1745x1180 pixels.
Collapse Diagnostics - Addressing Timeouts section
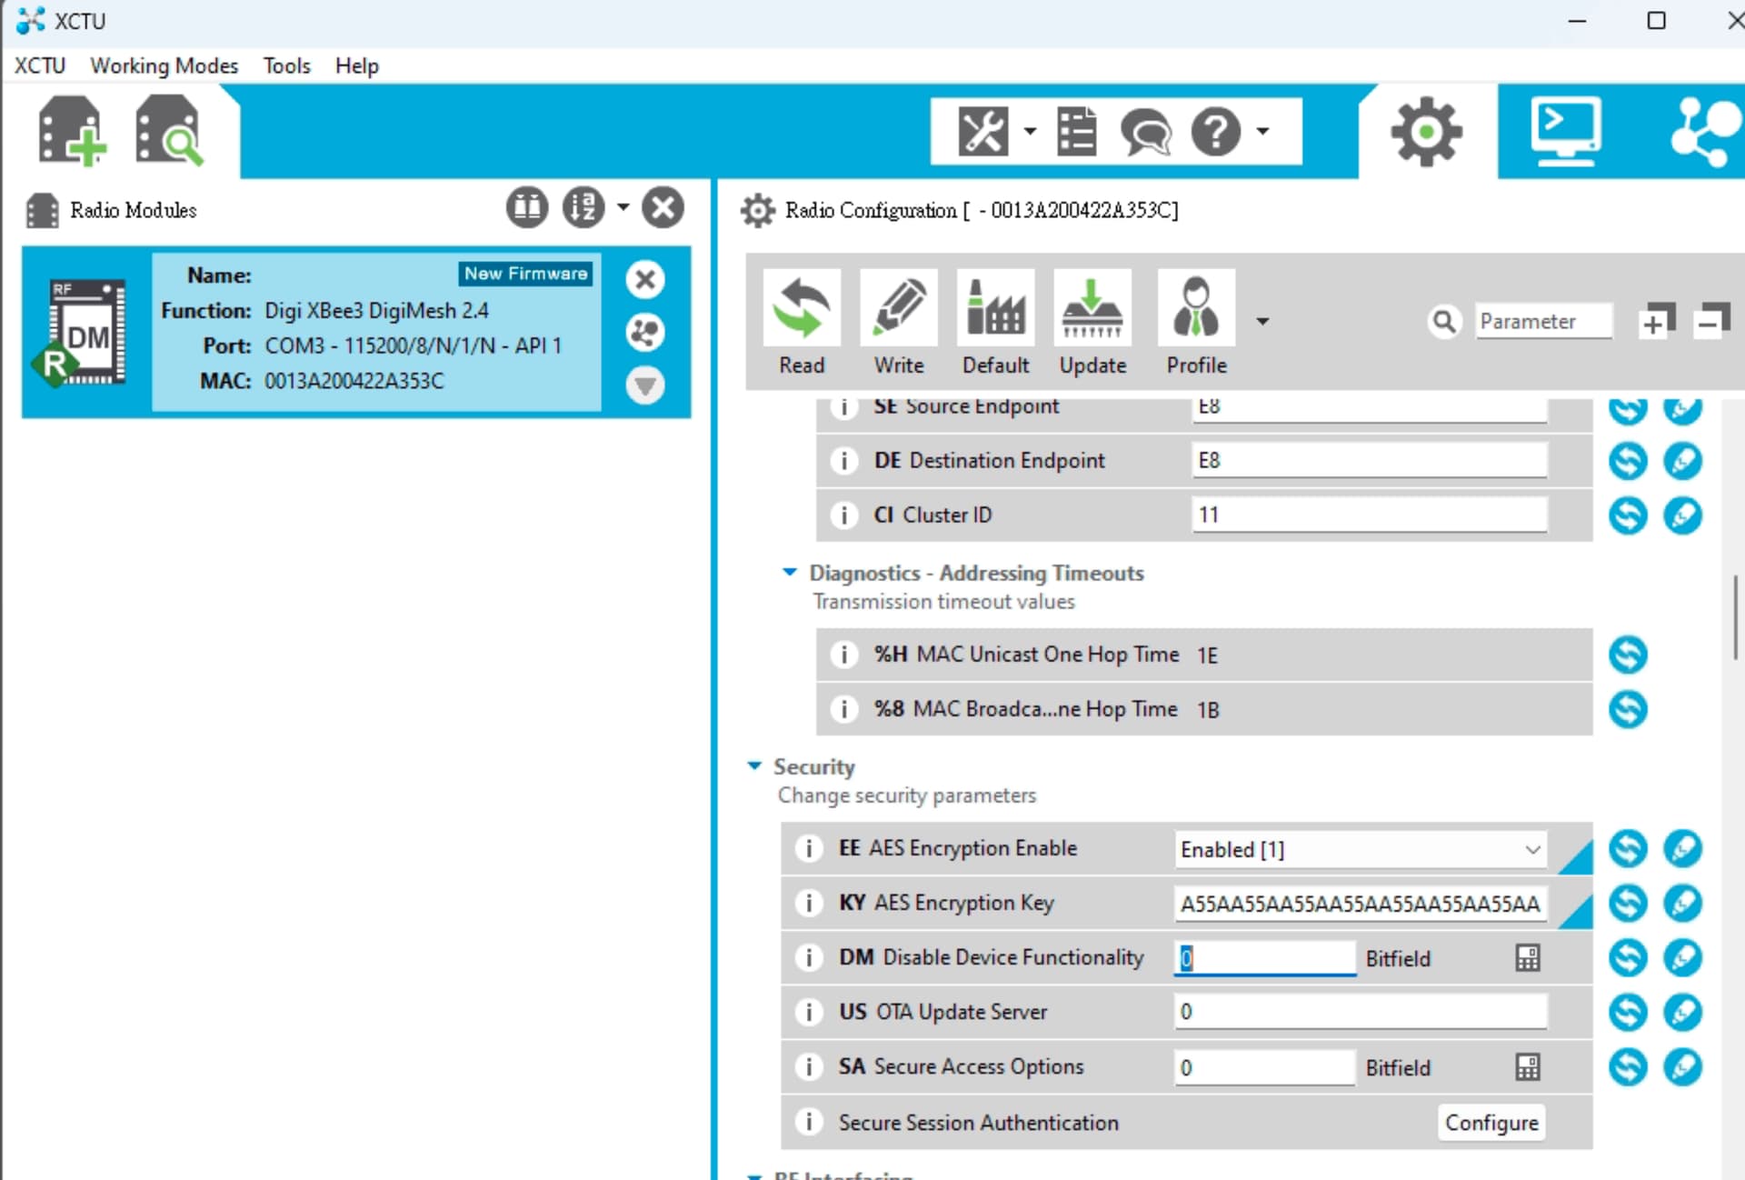[x=789, y=572]
